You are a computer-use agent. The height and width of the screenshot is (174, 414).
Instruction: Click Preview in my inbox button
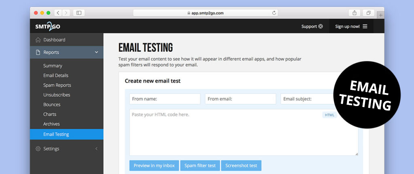point(154,166)
